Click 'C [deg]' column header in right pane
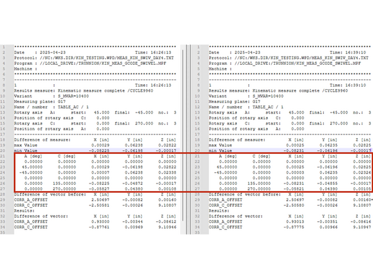Screen dimensions: 373x279 click(261, 156)
